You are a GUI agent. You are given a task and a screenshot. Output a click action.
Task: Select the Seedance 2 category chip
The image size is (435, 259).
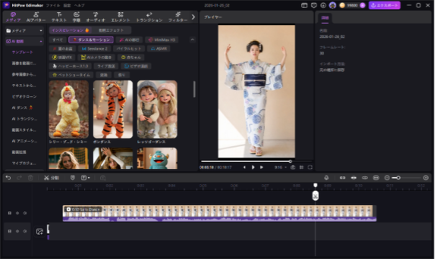click(x=94, y=49)
